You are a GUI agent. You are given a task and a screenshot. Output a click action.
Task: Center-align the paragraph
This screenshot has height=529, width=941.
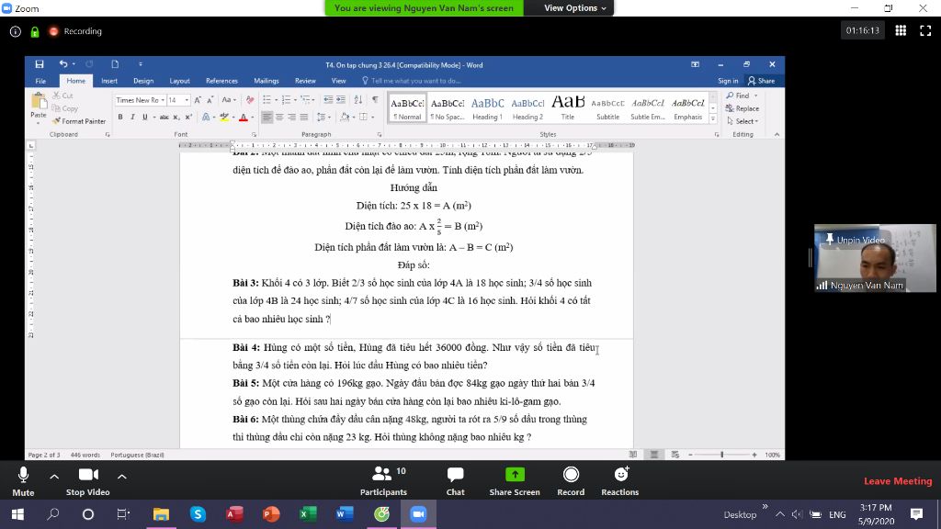pyautogui.click(x=279, y=117)
